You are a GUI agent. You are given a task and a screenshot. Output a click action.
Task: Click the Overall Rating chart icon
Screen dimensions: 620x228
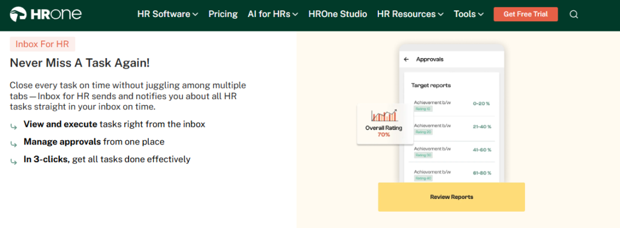pos(384,116)
